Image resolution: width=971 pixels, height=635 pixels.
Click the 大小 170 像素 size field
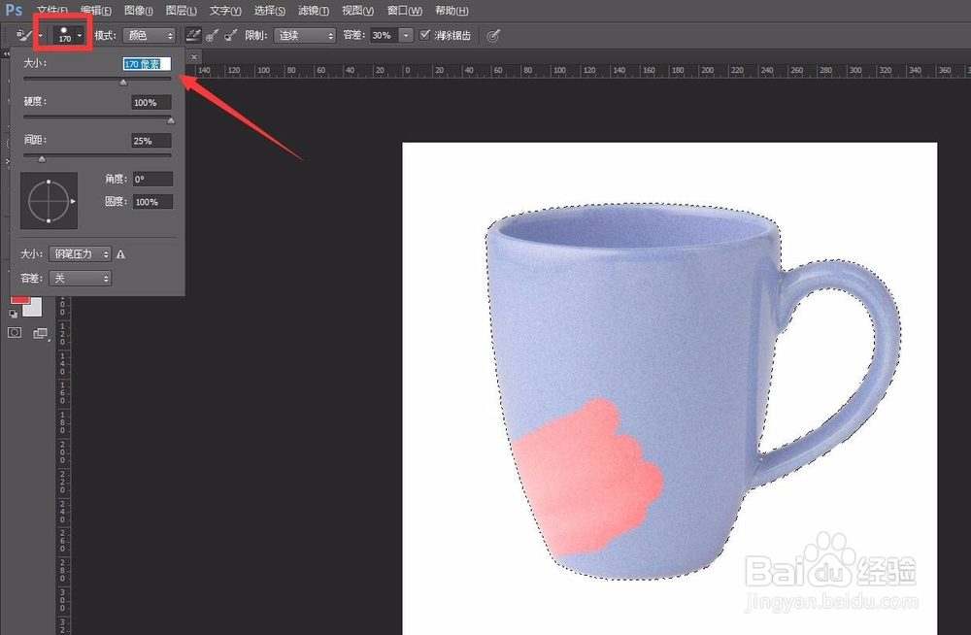click(147, 64)
